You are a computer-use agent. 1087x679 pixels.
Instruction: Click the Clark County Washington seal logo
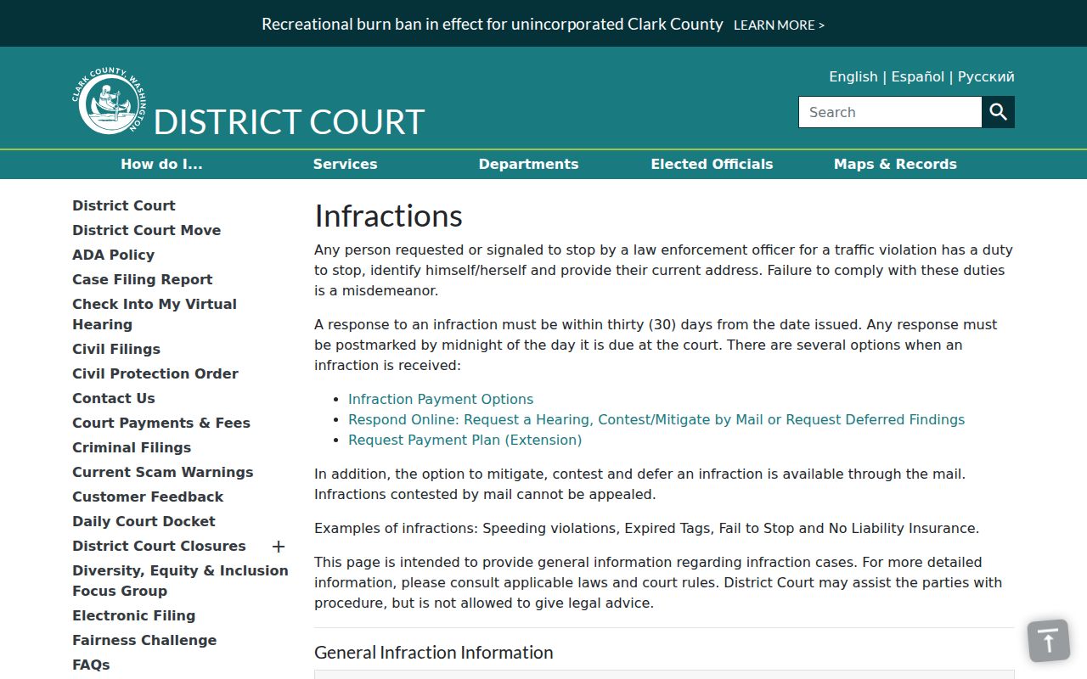click(109, 101)
